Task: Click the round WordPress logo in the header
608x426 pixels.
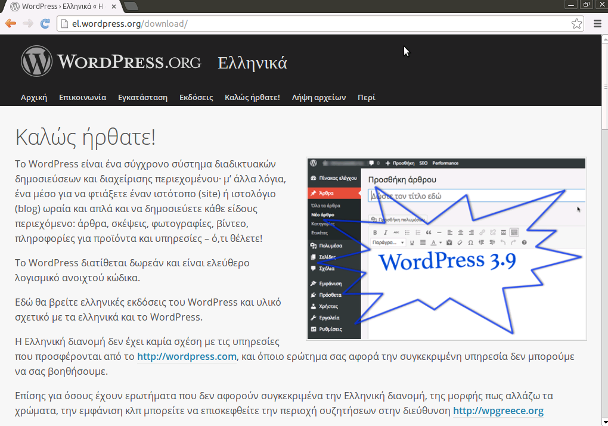Action: (36, 61)
